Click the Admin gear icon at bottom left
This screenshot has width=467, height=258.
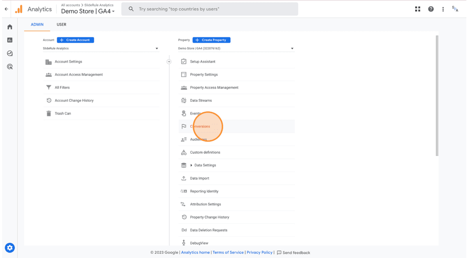[x=10, y=248]
